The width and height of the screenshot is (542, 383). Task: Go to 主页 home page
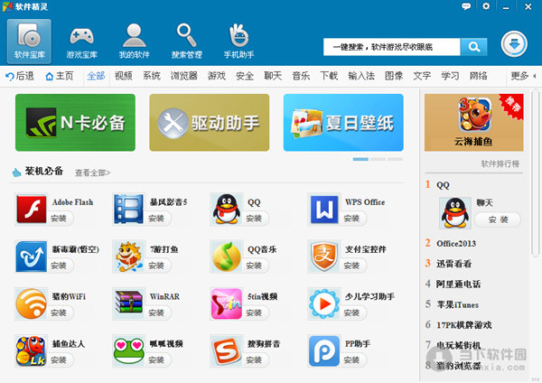coord(60,76)
